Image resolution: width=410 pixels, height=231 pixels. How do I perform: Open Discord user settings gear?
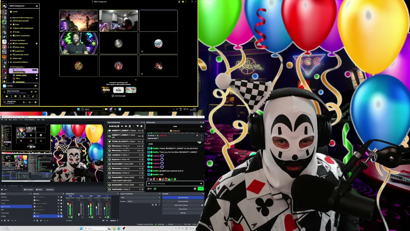[36, 102]
